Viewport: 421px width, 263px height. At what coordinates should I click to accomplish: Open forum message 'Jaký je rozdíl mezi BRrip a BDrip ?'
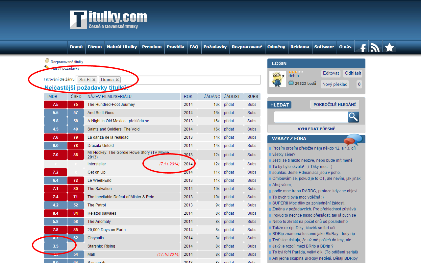click(x=303, y=246)
